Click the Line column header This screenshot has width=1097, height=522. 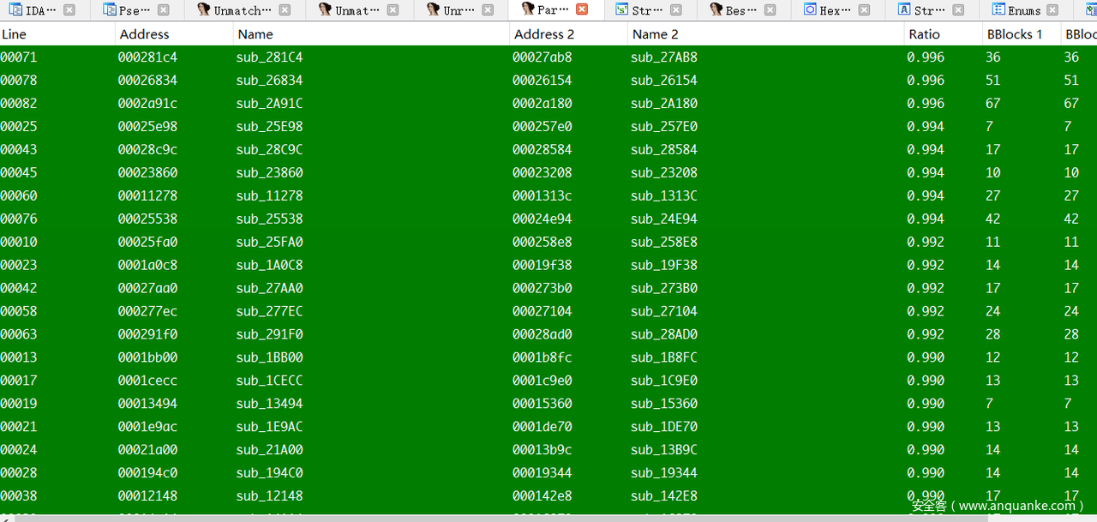(15, 34)
